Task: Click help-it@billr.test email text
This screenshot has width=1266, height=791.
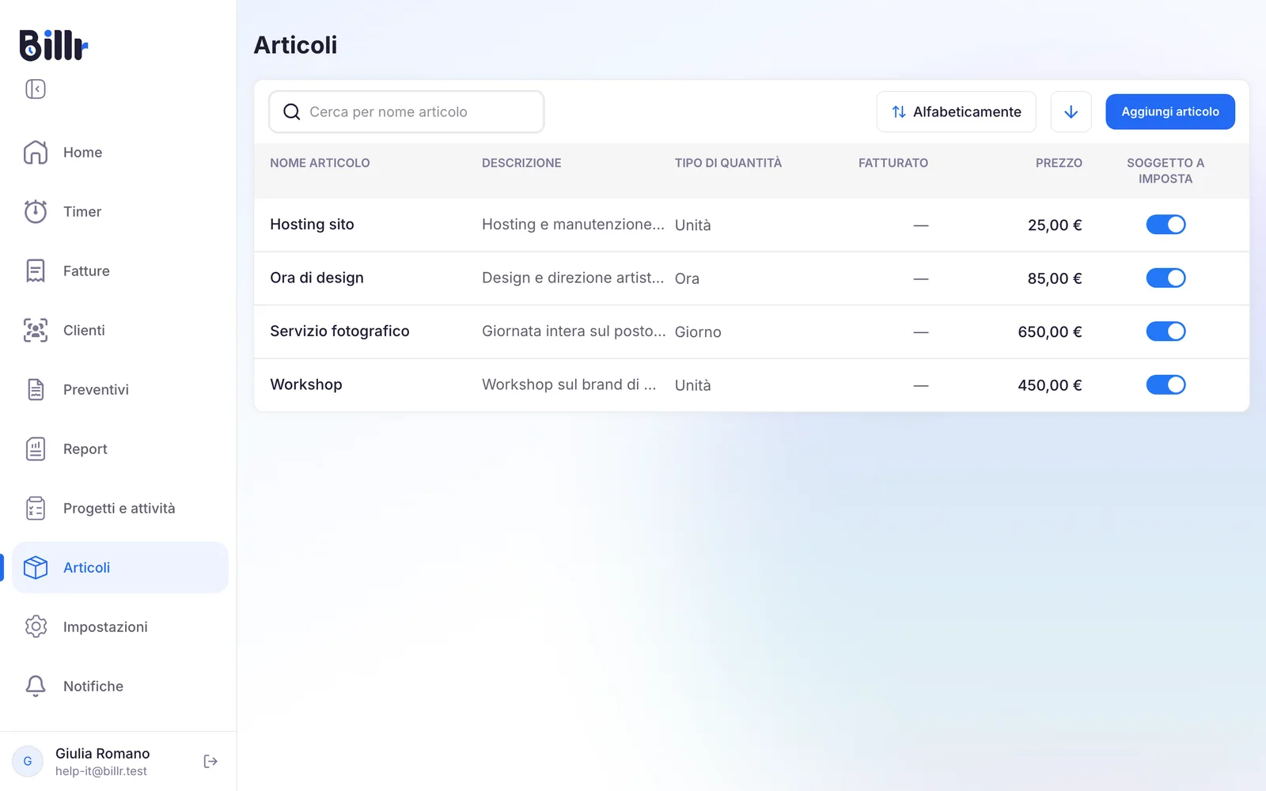Action: [101, 771]
